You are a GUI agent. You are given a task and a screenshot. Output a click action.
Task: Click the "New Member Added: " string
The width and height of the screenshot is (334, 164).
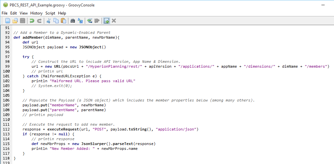coord(72,149)
